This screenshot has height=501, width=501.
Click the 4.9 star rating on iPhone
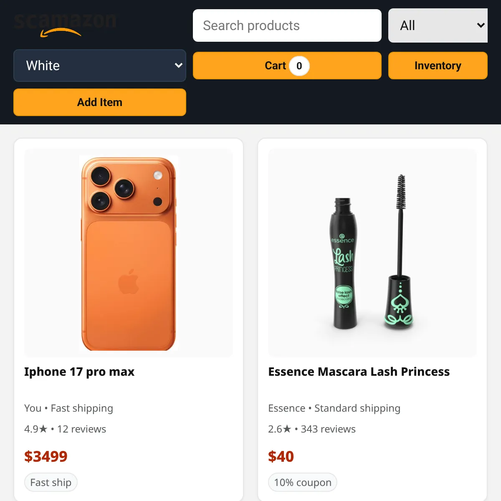36,429
